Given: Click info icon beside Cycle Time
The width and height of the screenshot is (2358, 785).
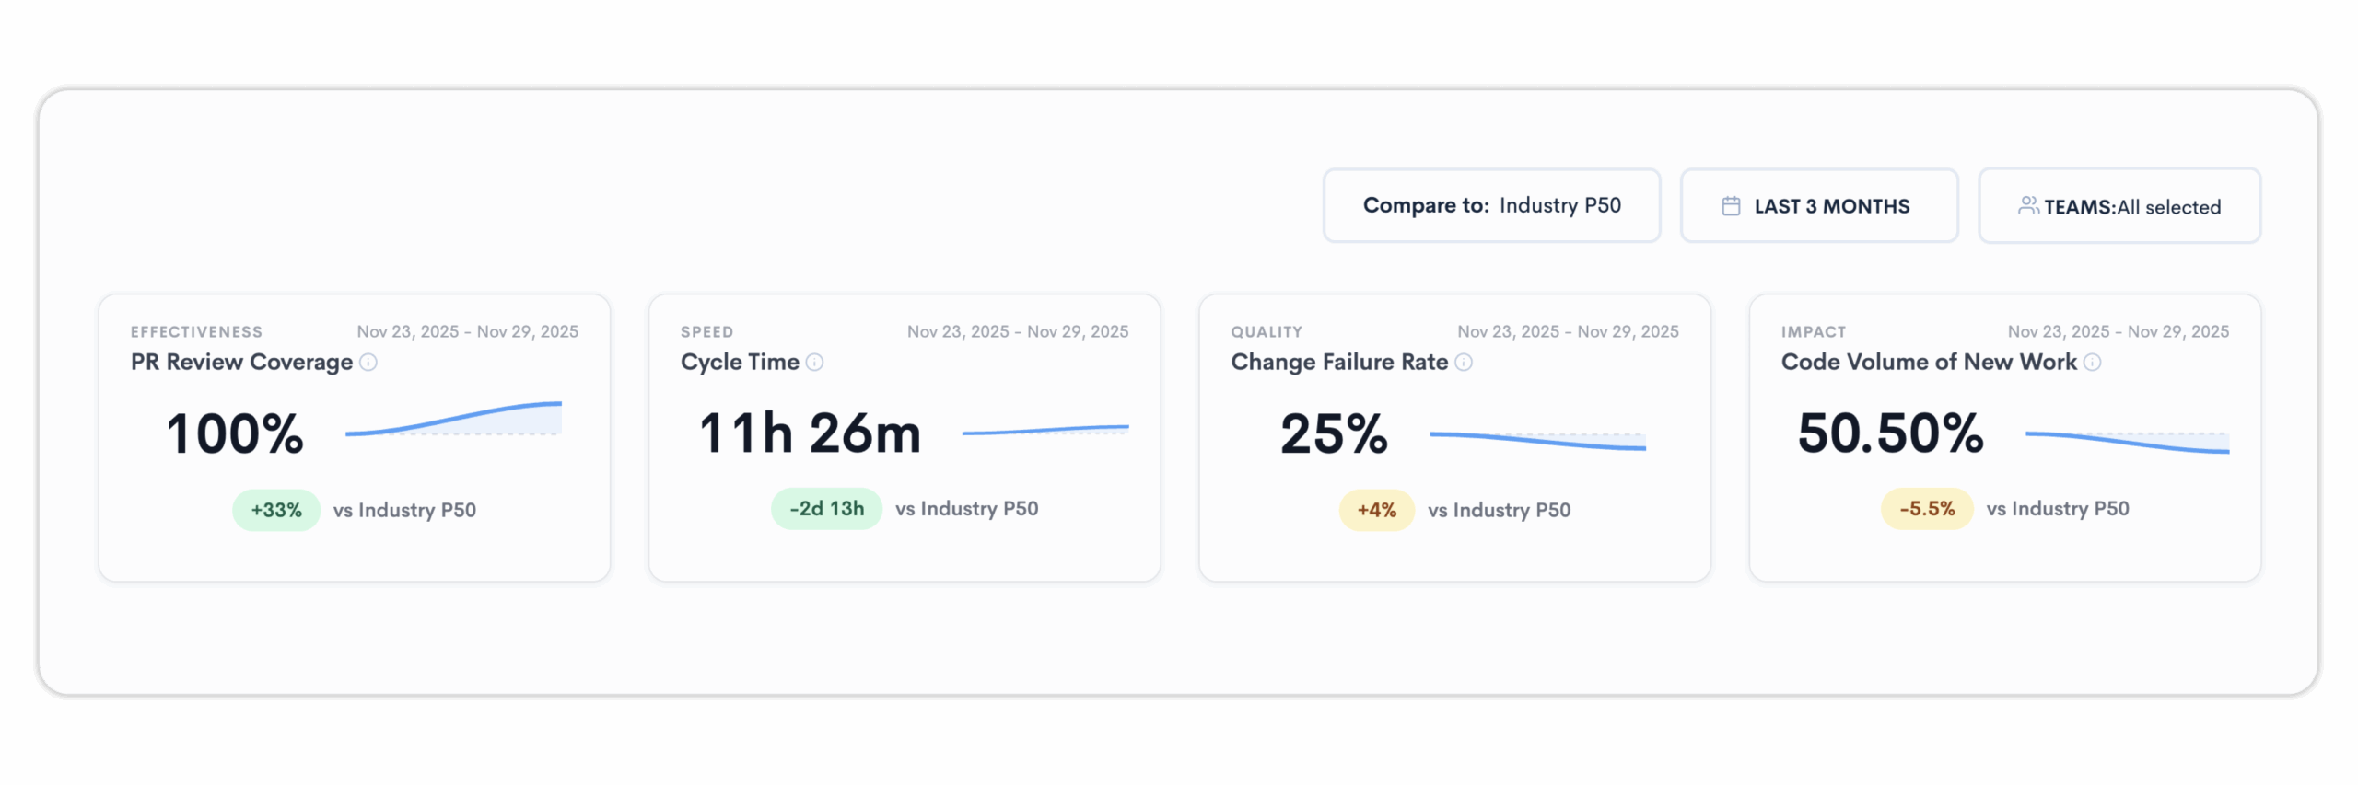Looking at the screenshot, I should (814, 363).
